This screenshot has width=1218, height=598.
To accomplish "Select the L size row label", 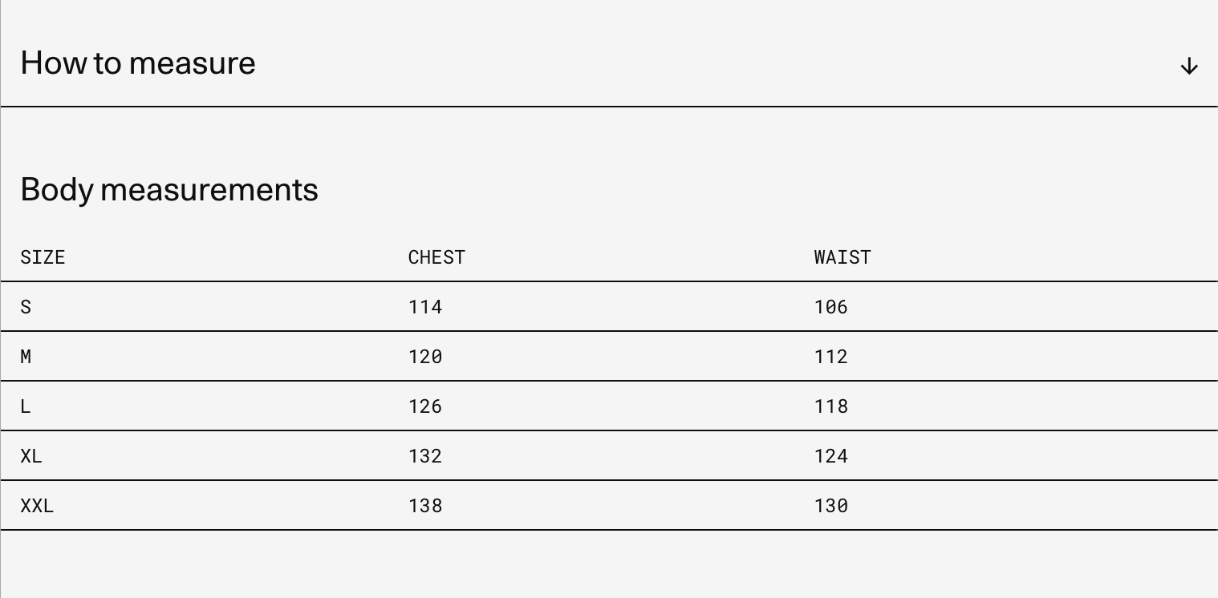I will [x=26, y=406].
